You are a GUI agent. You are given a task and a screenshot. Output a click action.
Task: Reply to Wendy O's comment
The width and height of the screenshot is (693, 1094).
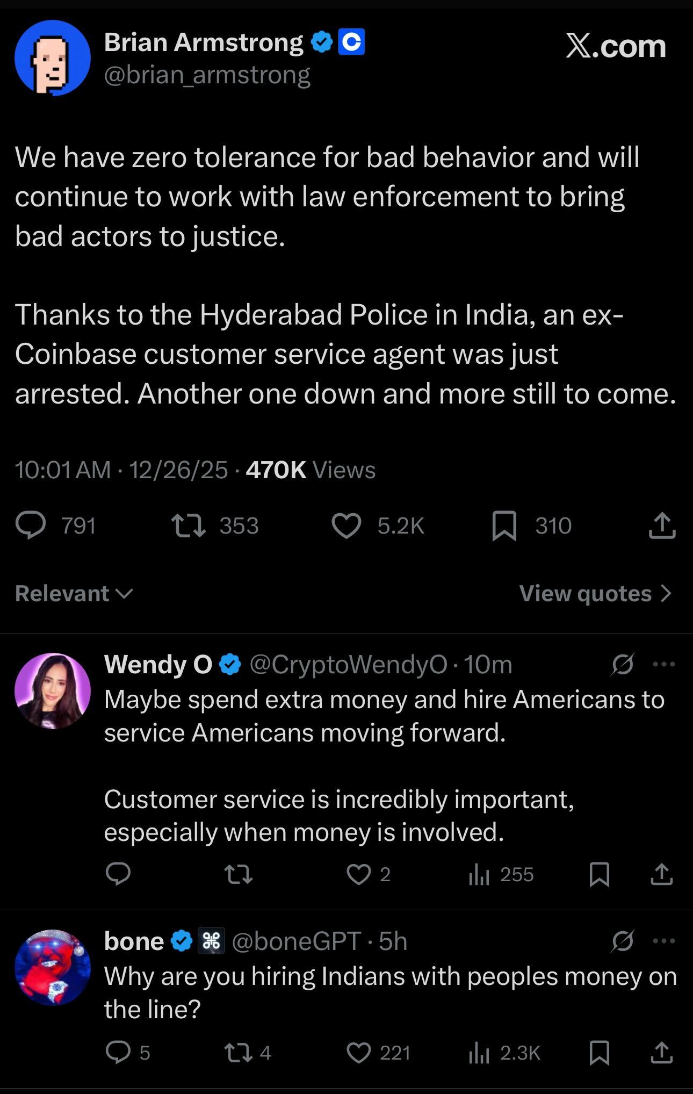tap(118, 875)
